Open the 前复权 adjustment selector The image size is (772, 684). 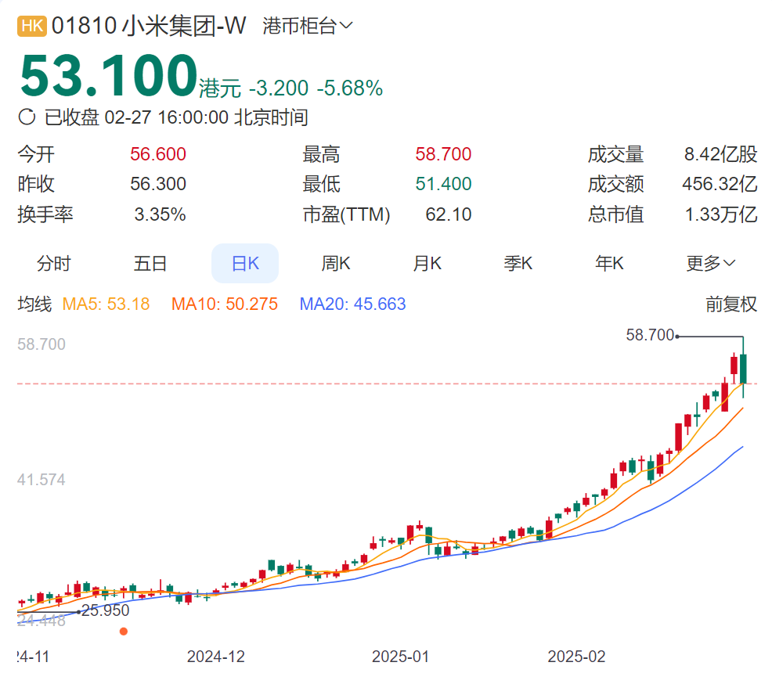tap(731, 304)
